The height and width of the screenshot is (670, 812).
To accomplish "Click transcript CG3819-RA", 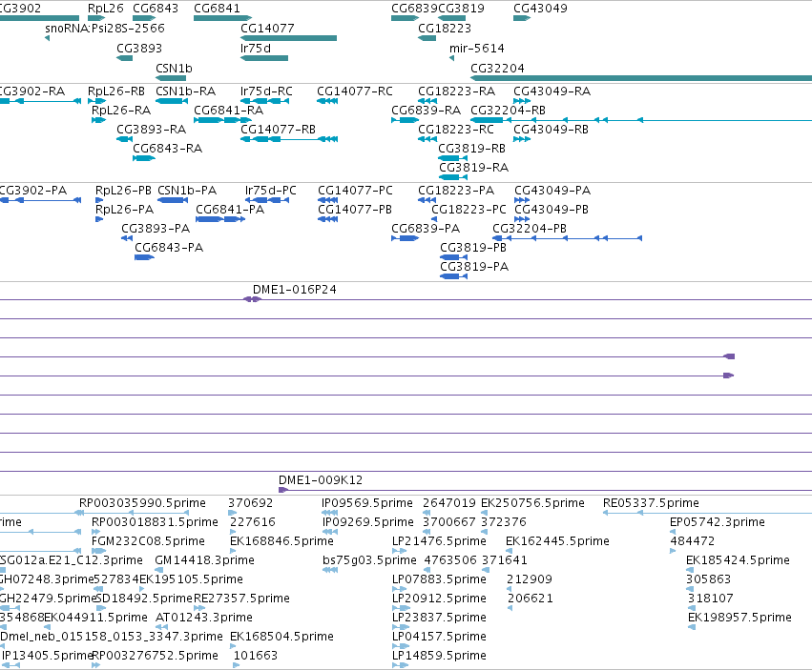I will click(x=473, y=168).
